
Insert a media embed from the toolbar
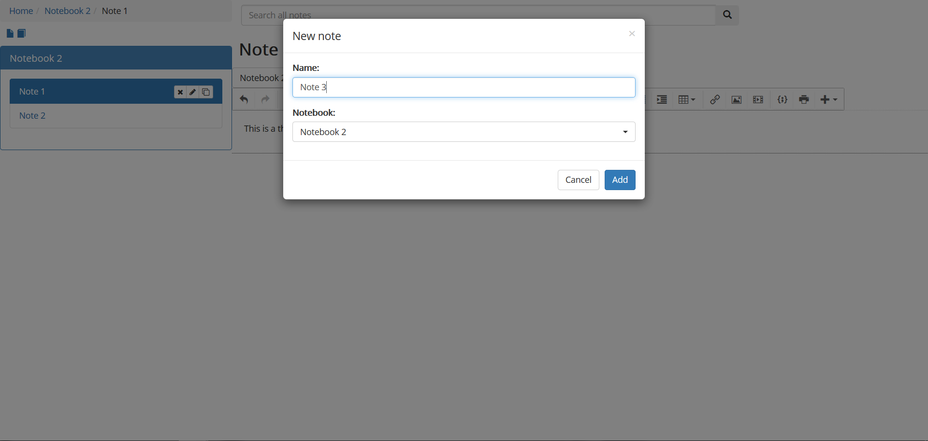pyautogui.click(x=758, y=99)
